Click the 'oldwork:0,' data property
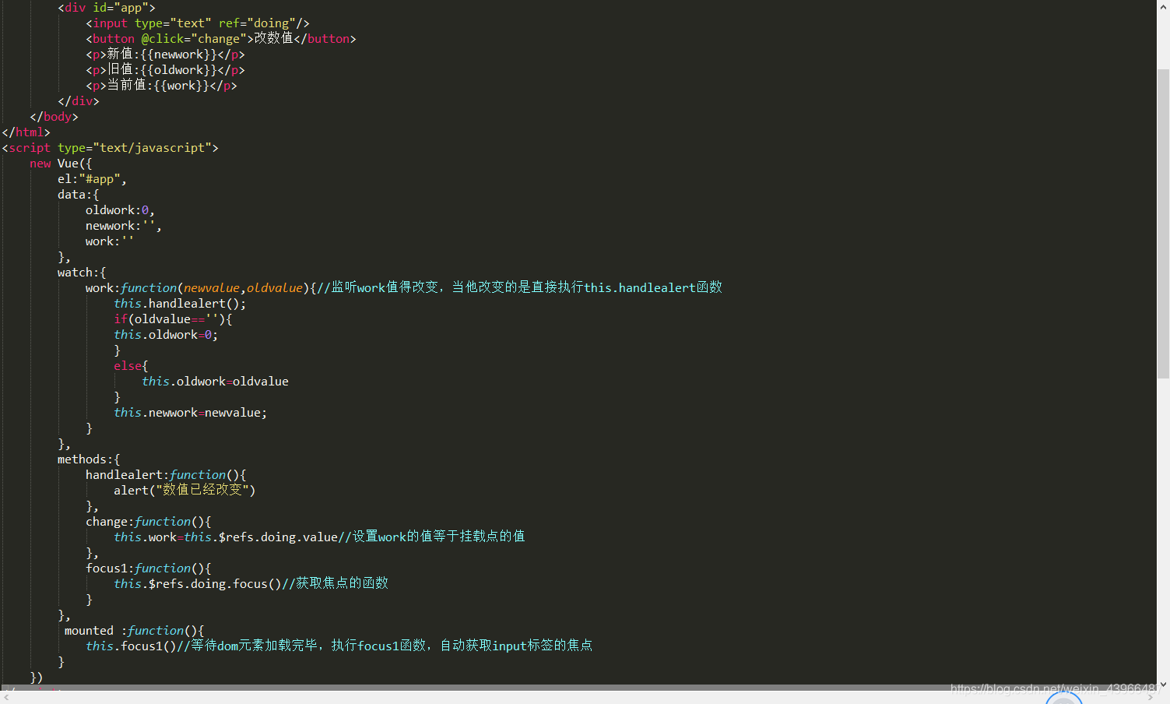This screenshot has height=704, width=1170. coord(120,210)
